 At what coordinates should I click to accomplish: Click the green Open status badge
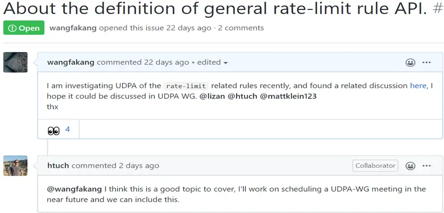(x=24, y=28)
